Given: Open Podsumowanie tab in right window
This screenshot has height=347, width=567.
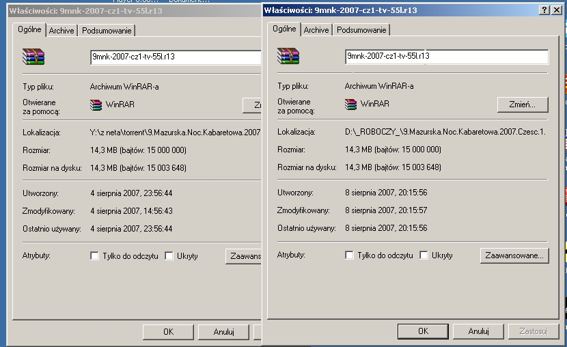Looking at the screenshot, I should click(361, 30).
